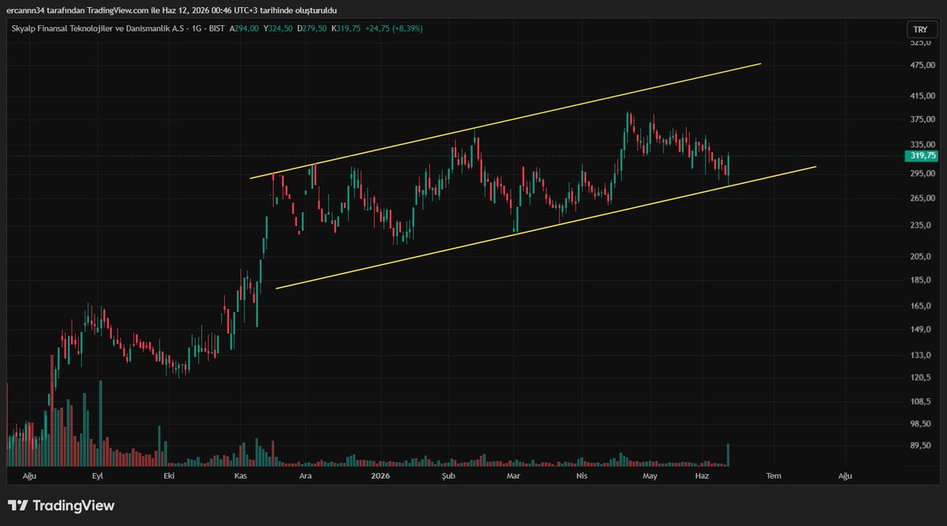The image size is (947, 526).
Task: Click the 120,5 price axis label
Action: pyautogui.click(x=920, y=379)
